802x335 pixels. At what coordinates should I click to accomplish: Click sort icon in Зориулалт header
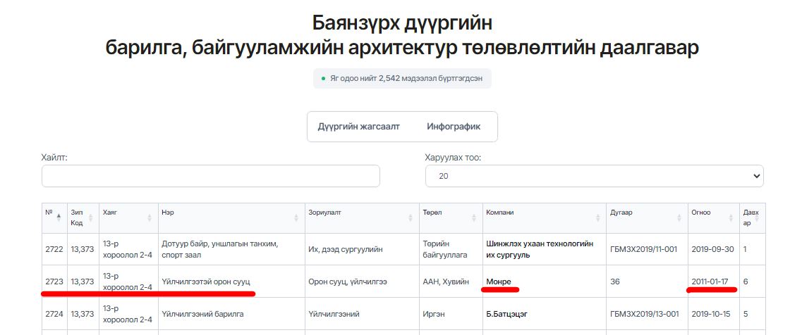411,217
